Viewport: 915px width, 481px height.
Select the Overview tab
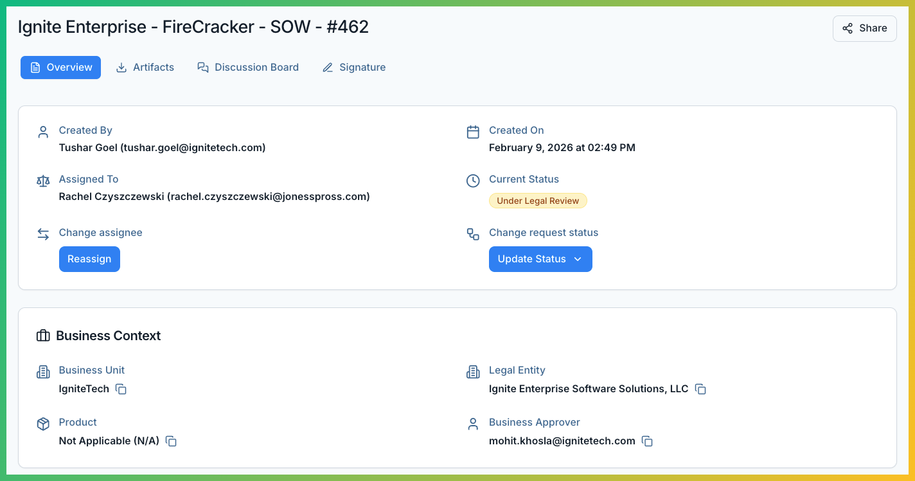point(61,68)
